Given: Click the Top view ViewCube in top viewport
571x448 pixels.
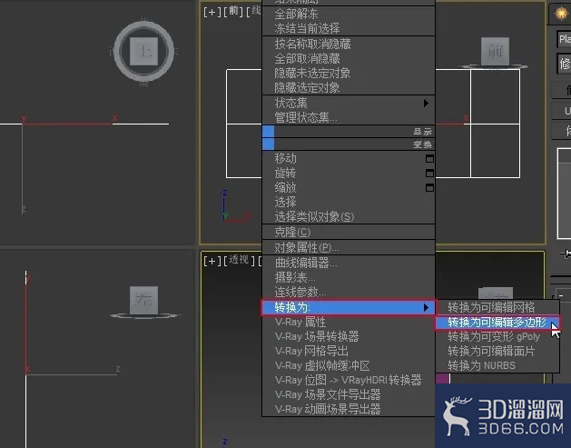Looking at the screenshot, I should (x=143, y=51).
